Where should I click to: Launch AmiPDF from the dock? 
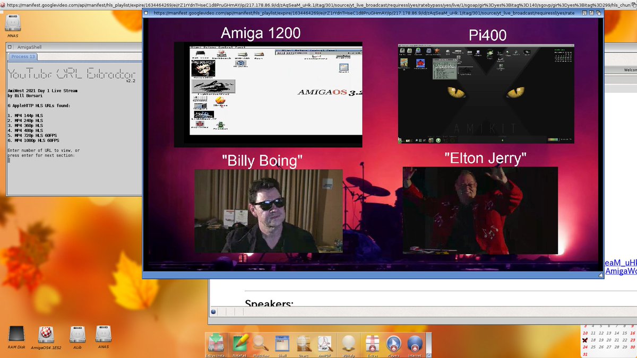pos(324,345)
